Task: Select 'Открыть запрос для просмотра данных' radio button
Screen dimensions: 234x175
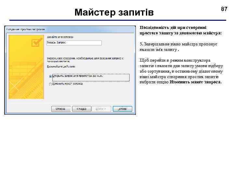Action: pyautogui.click(x=50, y=76)
